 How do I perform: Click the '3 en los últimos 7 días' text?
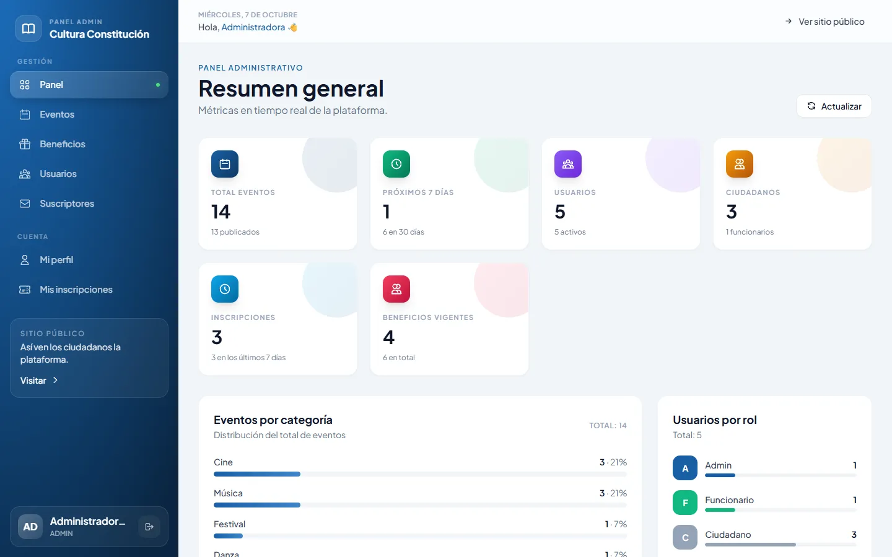(248, 358)
